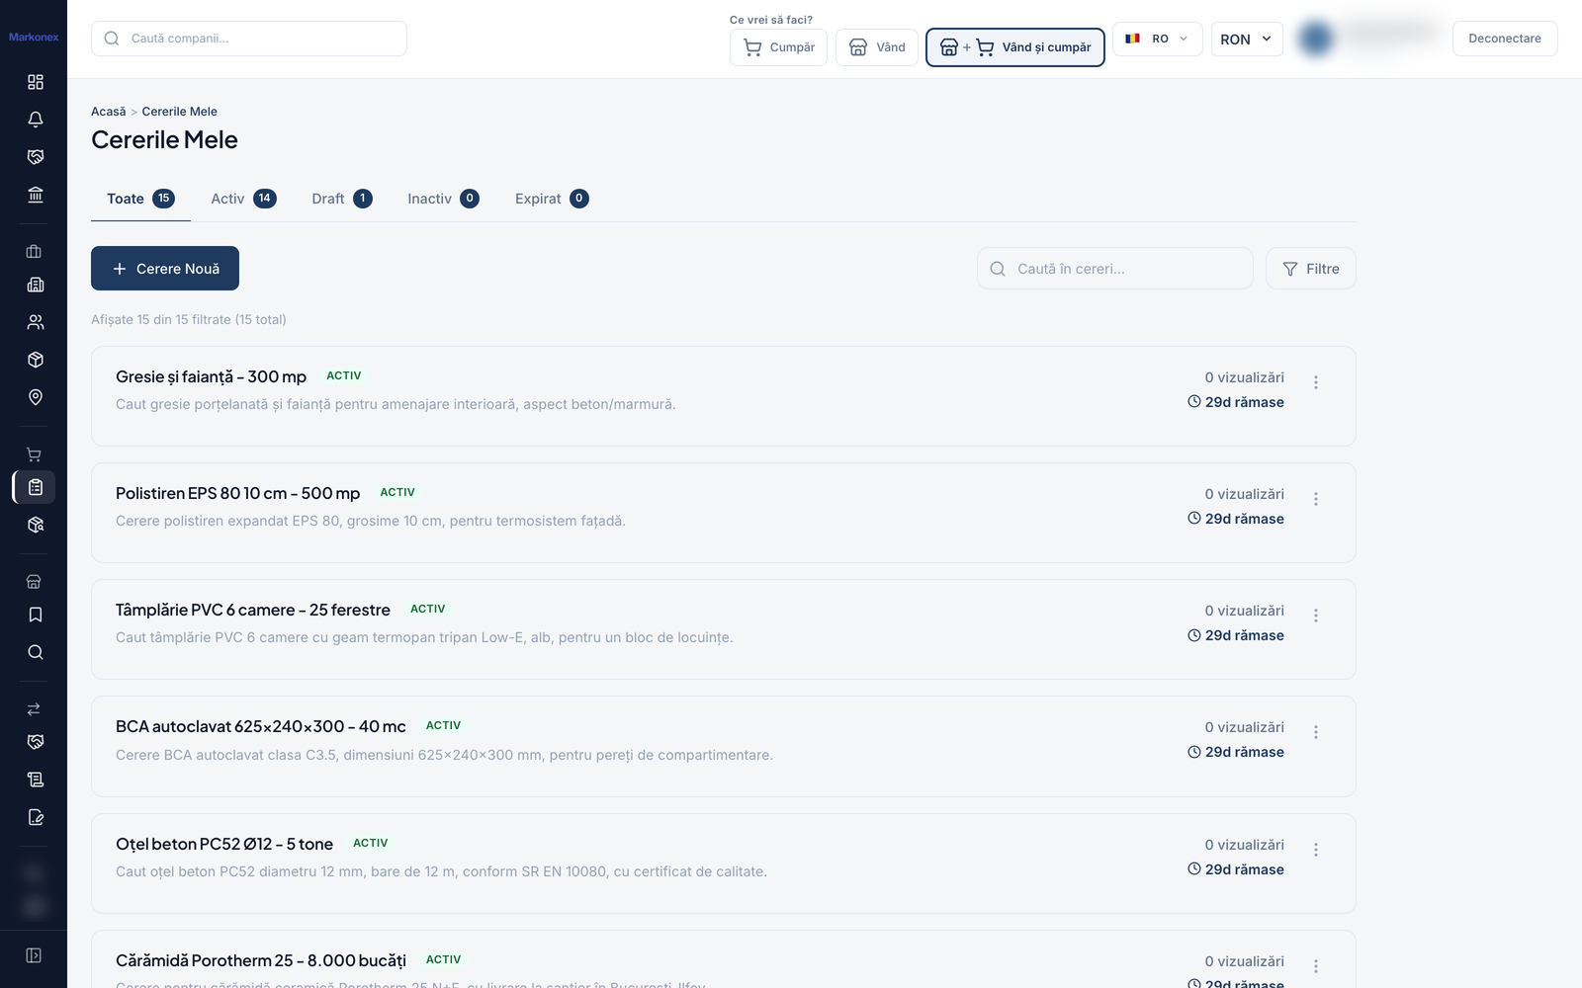Open the RO language dropdown
This screenshot has width=1582, height=988.
point(1158,39)
